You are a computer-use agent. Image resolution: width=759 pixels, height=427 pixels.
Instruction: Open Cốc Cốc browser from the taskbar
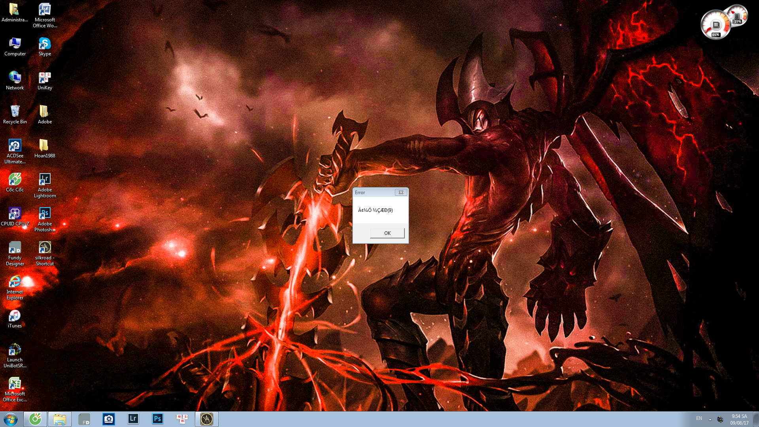click(35, 419)
